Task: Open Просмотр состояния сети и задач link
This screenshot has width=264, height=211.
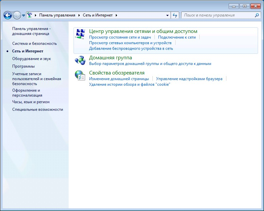Action: click(x=120, y=37)
